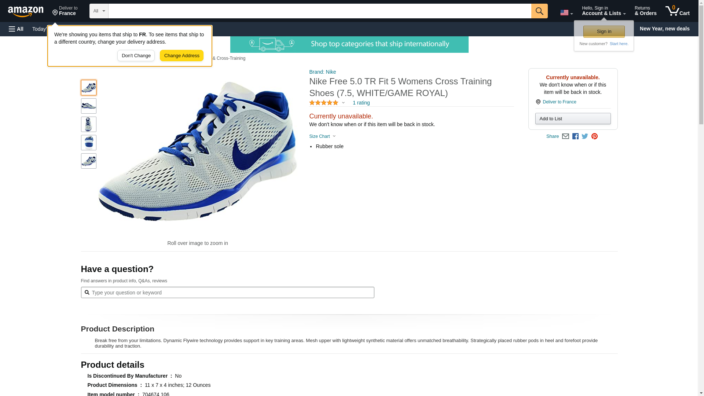Click the question search field
This screenshot has height=396, width=704.
231,293
